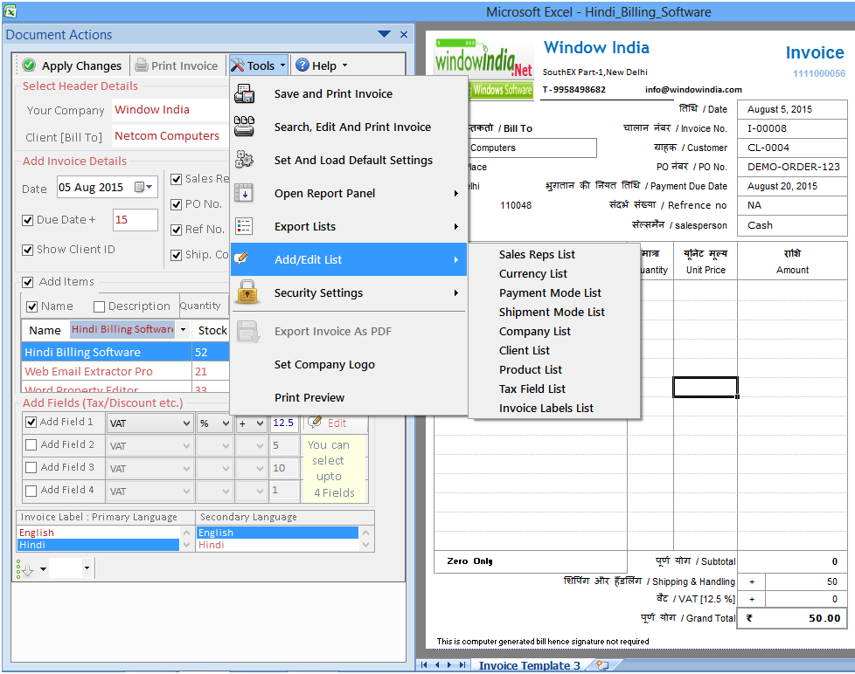Toggle the Add Items checkbox
This screenshot has width=855, height=674.
[27, 282]
